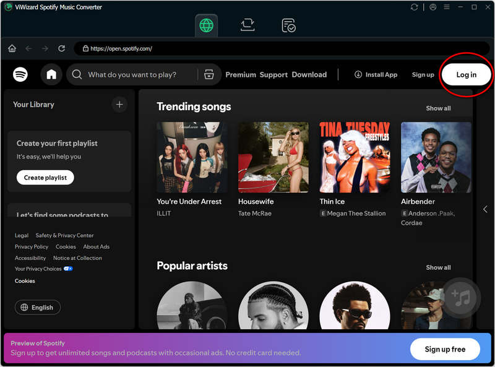Open the Support link
This screenshot has width=495, height=367.
(x=273, y=75)
